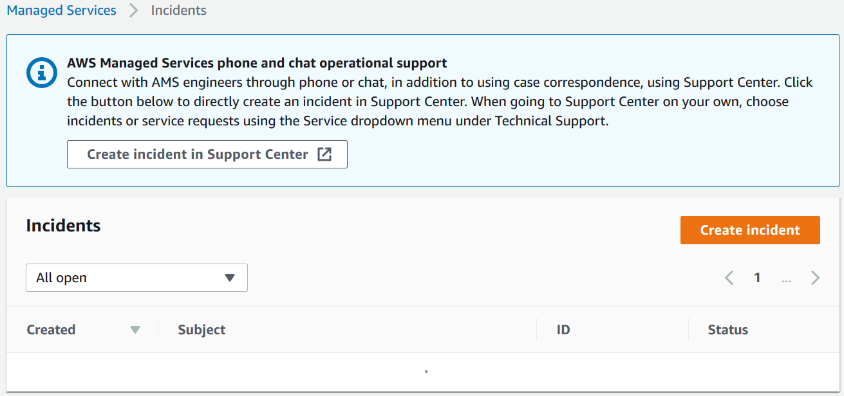844x396 pixels.
Task: Toggle sorting on the Subject column
Action: point(201,329)
